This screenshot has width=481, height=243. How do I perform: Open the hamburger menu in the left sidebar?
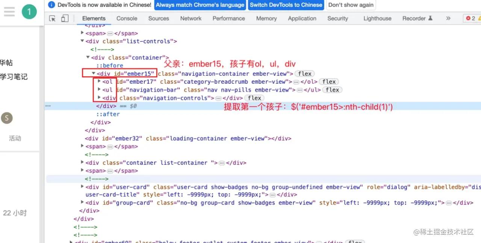click(x=9, y=11)
